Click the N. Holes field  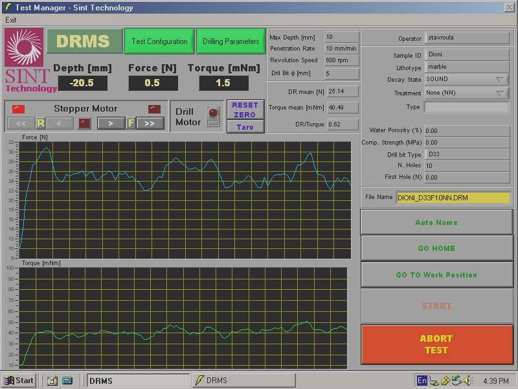click(467, 166)
